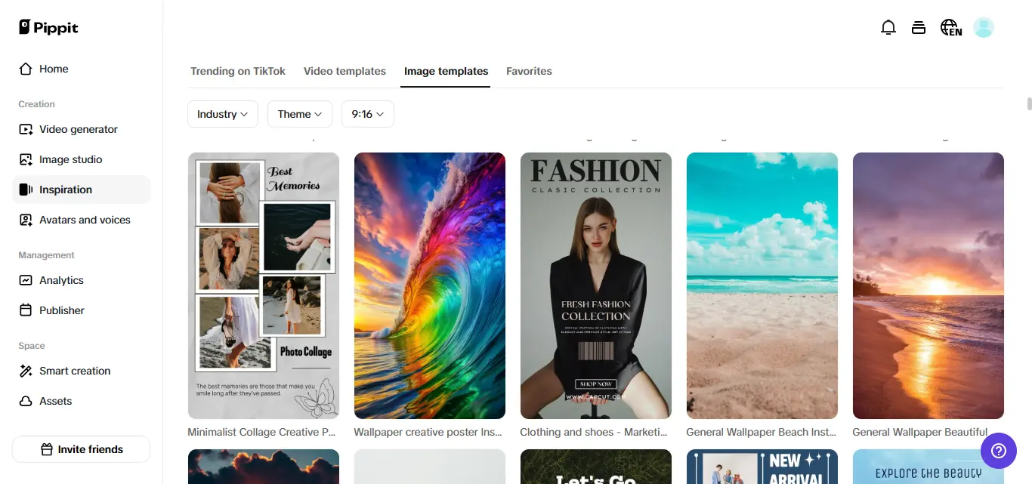Click the purple help question icon
The width and height of the screenshot is (1032, 484).
click(x=998, y=451)
